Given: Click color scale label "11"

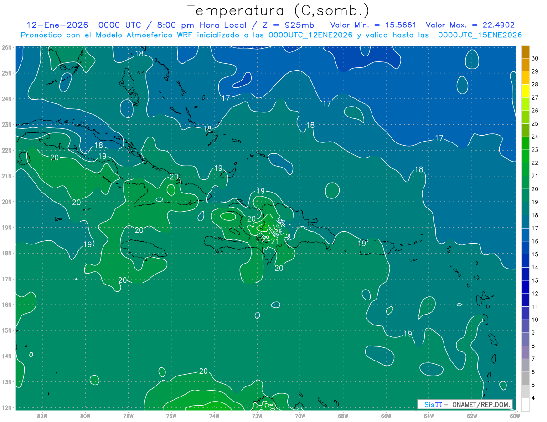Looking at the screenshot, I should (x=535, y=306).
